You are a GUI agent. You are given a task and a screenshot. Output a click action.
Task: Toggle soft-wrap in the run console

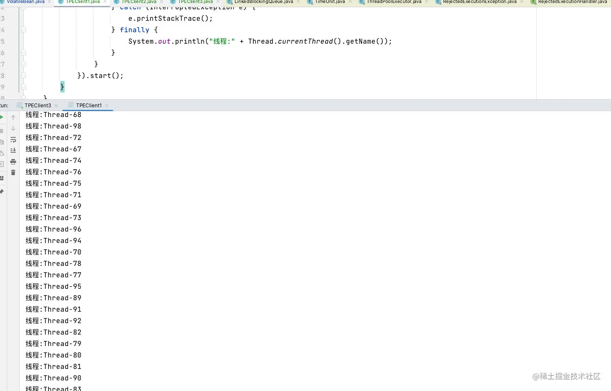coord(13,140)
